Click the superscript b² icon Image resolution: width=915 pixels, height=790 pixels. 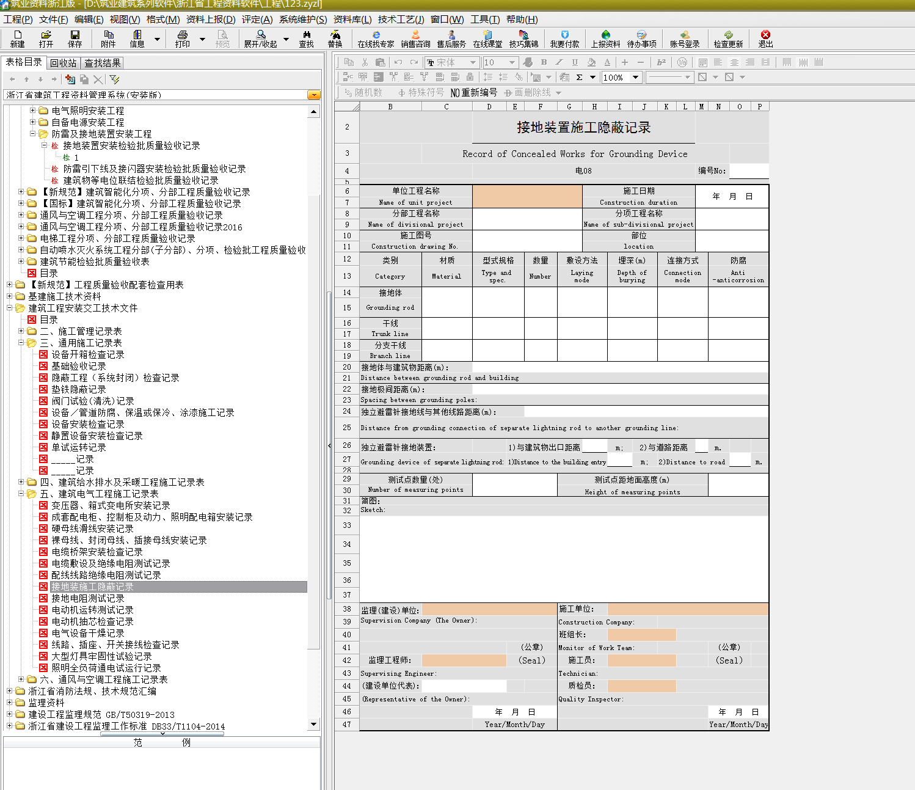click(662, 62)
